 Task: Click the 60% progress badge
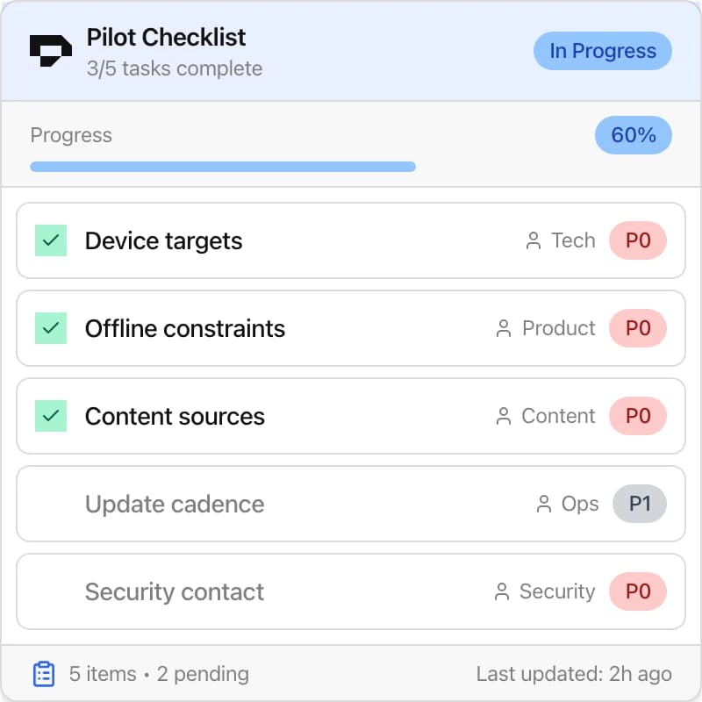tap(633, 135)
